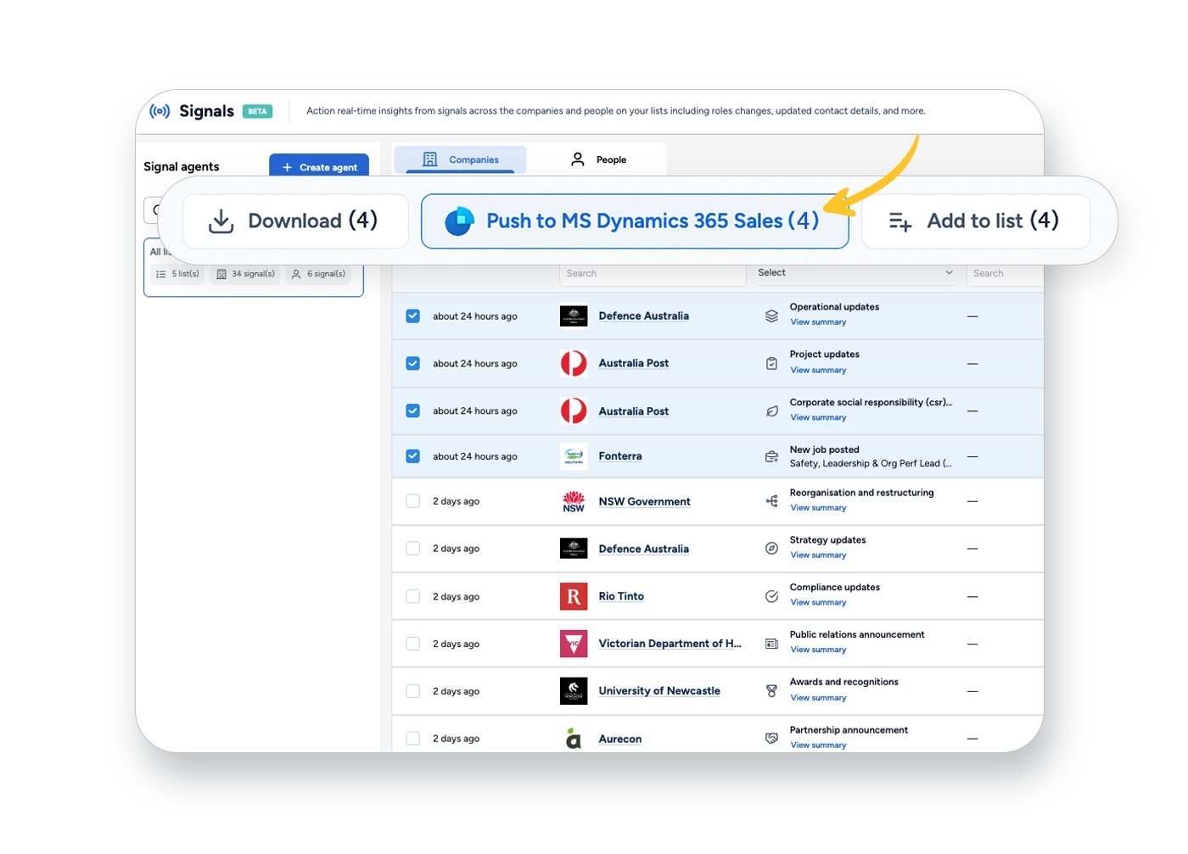Click the Signals broadcast logo icon
Screen dimensions: 1188x854
coord(160,111)
